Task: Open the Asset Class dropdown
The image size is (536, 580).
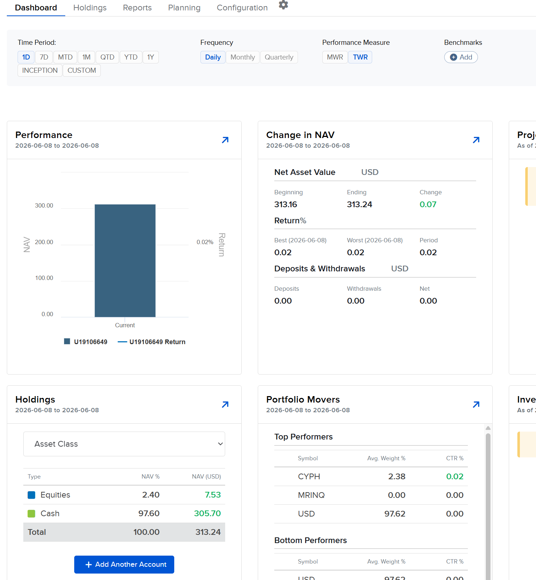Action: click(124, 444)
